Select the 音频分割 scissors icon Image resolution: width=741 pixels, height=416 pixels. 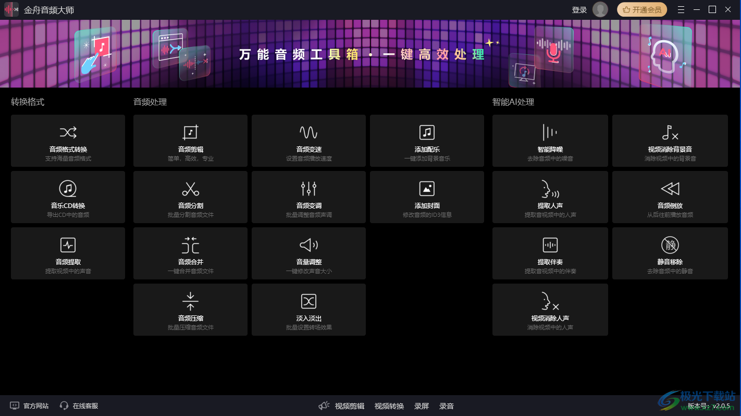(191, 188)
